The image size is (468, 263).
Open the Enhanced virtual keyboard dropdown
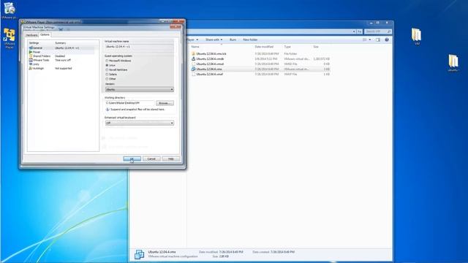pos(139,123)
